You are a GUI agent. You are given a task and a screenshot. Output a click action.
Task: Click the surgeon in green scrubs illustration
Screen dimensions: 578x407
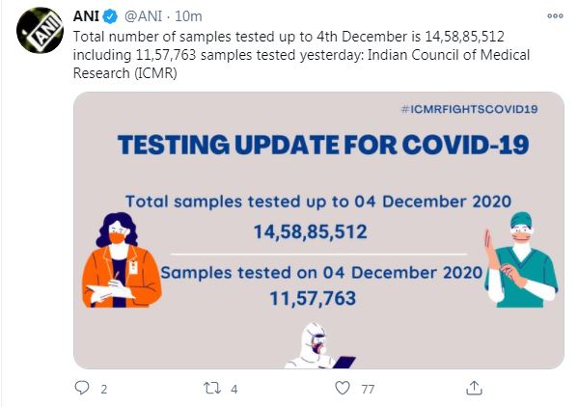[521, 259]
